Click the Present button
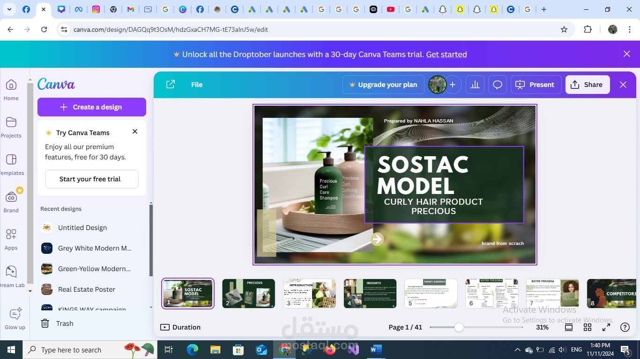The image size is (640, 359). [536, 85]
